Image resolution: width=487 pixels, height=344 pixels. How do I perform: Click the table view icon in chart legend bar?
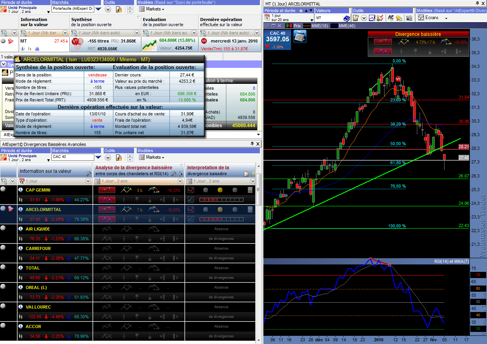(x=267, y=25)
